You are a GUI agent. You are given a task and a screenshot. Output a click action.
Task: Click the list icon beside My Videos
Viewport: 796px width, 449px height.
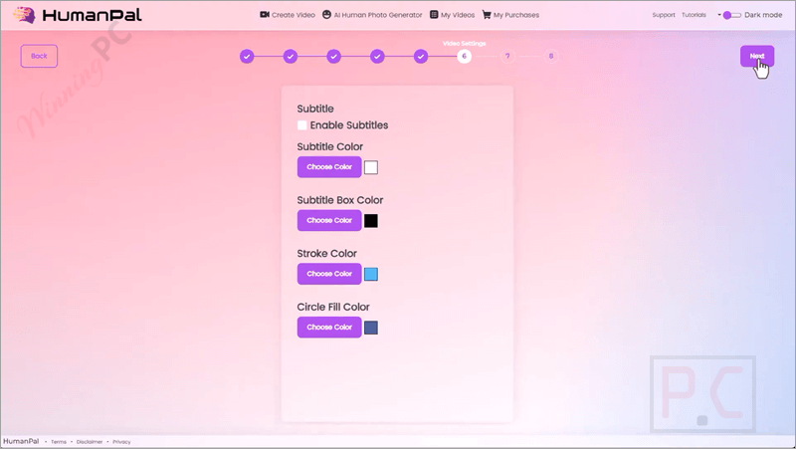point(434,15)
